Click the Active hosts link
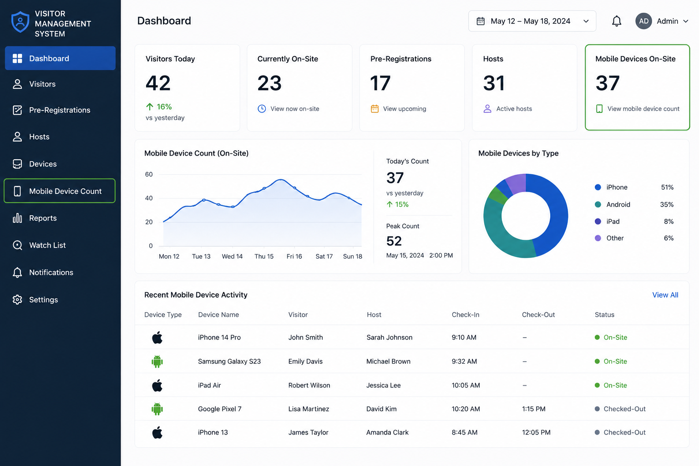 pyautogui.click(x=514, y=109)
